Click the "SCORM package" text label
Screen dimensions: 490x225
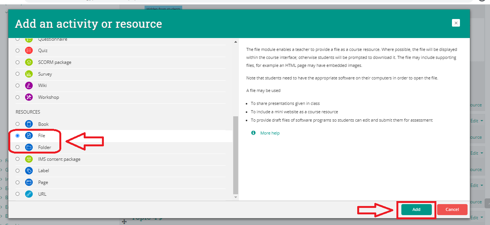tap(55, 62)
